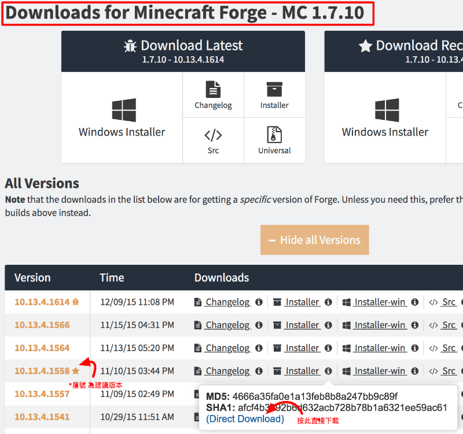Viewport: 463px width, 434px height.
Task: Click Src tile in Download Latest
Action: pos(213,140)
